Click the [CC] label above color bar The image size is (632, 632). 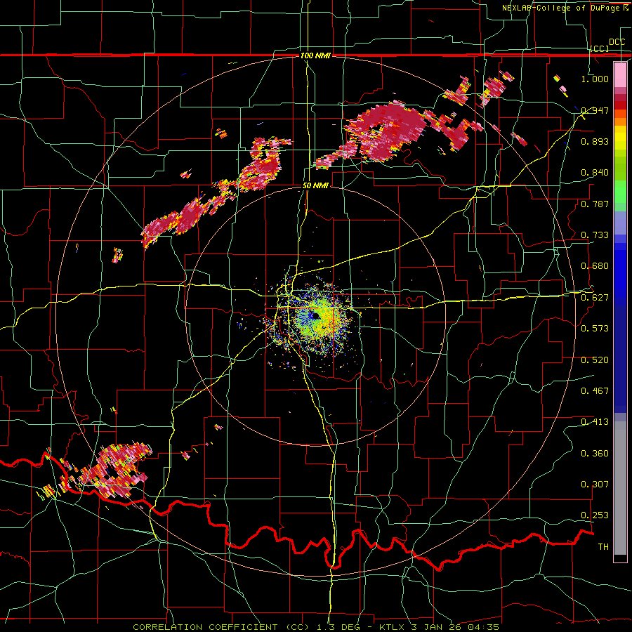tap(600, 48)
